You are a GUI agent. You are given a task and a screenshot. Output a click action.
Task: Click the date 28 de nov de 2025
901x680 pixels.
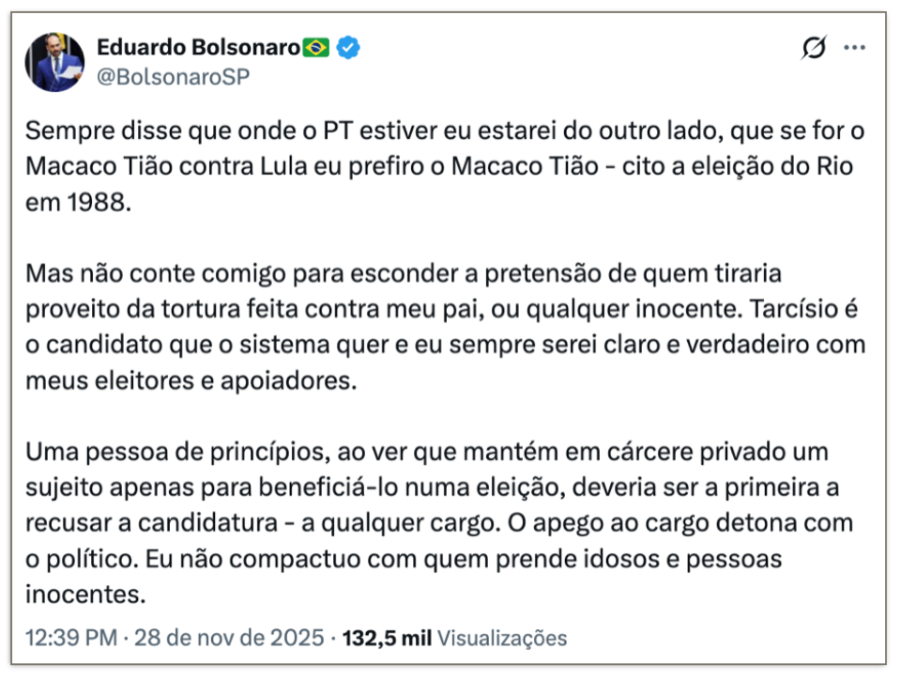coord(229,639)
